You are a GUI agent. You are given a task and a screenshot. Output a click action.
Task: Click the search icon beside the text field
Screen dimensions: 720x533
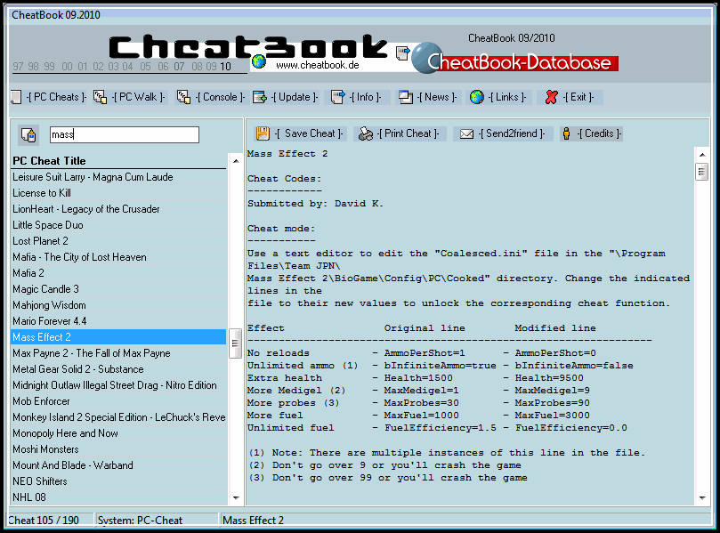[x=28, y=135]
